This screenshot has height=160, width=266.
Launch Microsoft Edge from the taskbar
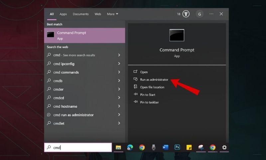pos(130,147)
